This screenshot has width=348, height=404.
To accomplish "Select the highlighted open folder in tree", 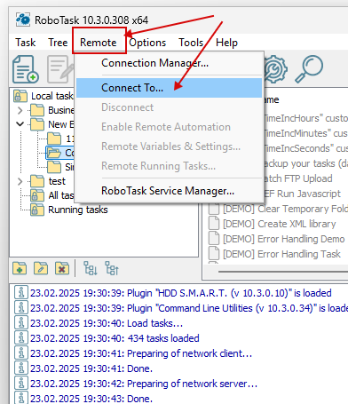I will click(60, 153).
